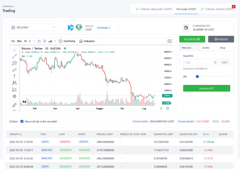Select the ruler measure tool
240x169 pixels.
tap(14, 105)
